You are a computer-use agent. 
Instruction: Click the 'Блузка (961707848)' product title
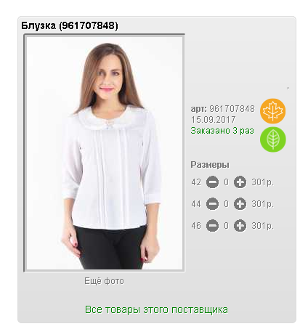(x=70, y=25)
